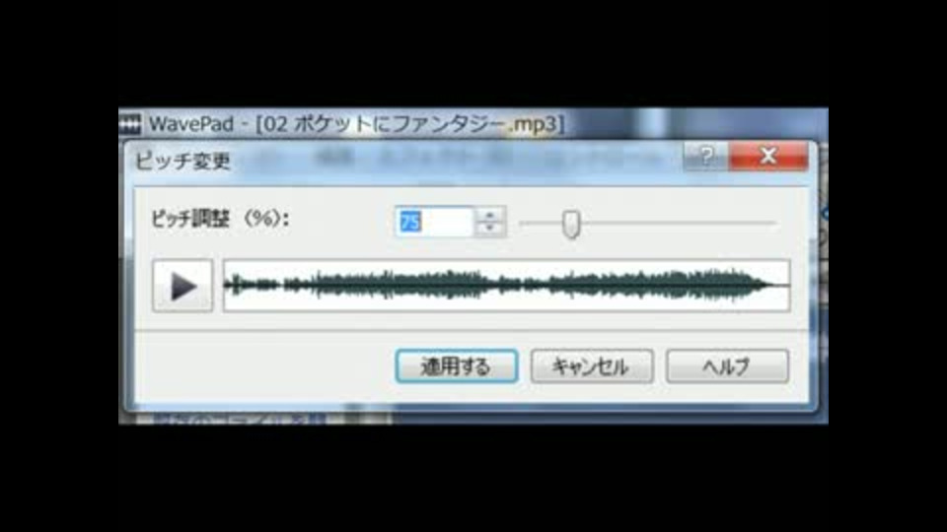This screenshot has height=532, width=947.
Task: Increase pitch value with up spinner arrow
Action: click(490, 215)
